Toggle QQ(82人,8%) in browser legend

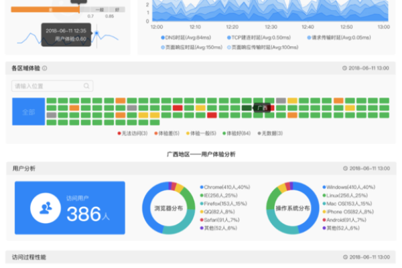click(x=217, y=212)
